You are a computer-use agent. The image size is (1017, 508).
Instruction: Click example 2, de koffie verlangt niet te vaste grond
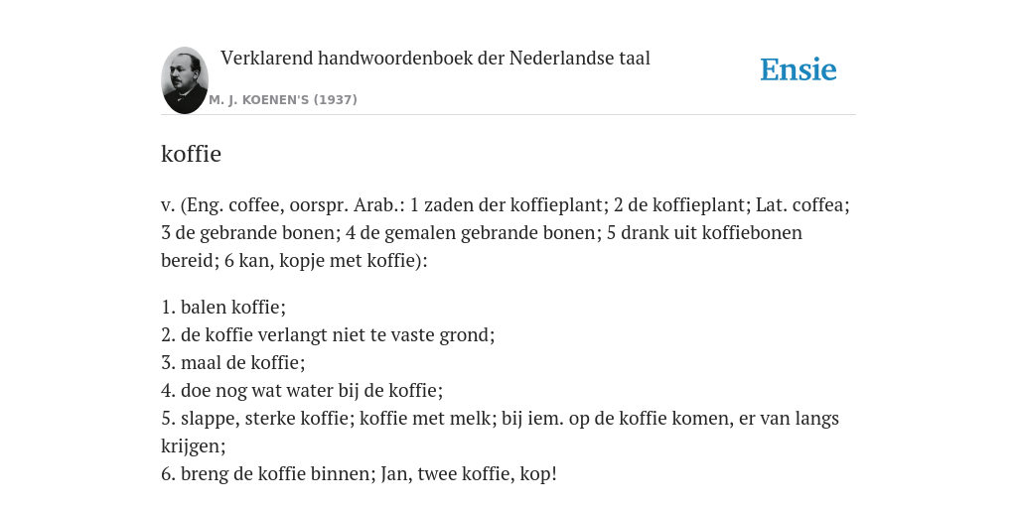(328, 335)
